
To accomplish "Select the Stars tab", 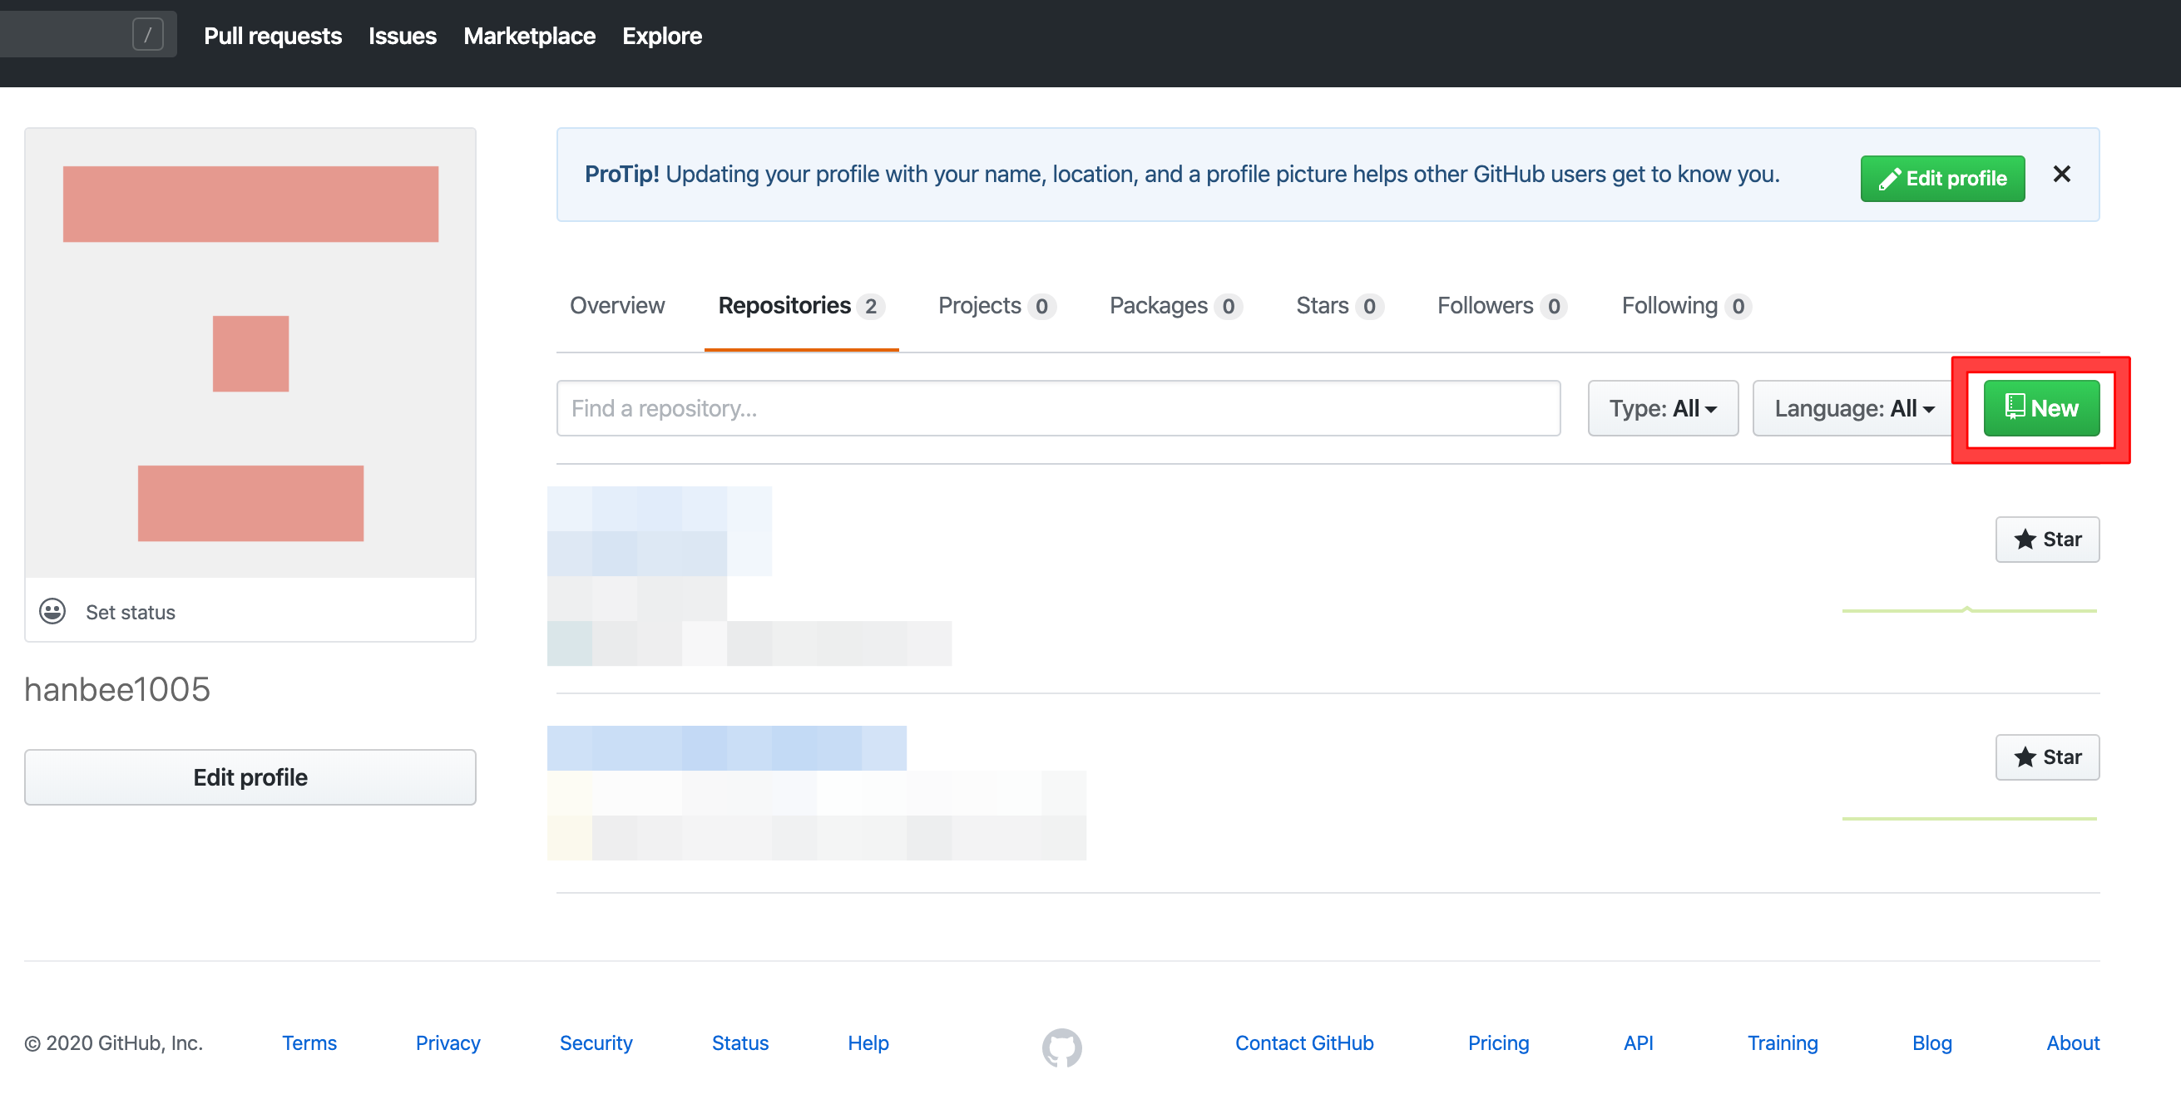I will pyautogui.click(x=1338, y=306).
